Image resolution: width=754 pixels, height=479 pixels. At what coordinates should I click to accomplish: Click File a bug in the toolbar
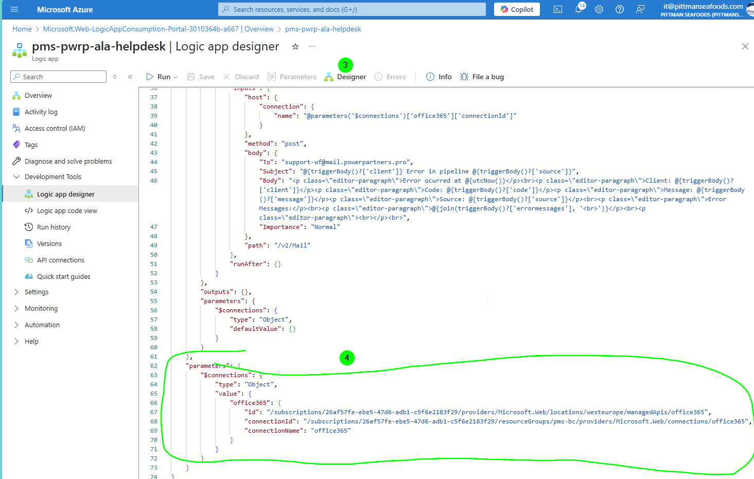pos(482,77)
